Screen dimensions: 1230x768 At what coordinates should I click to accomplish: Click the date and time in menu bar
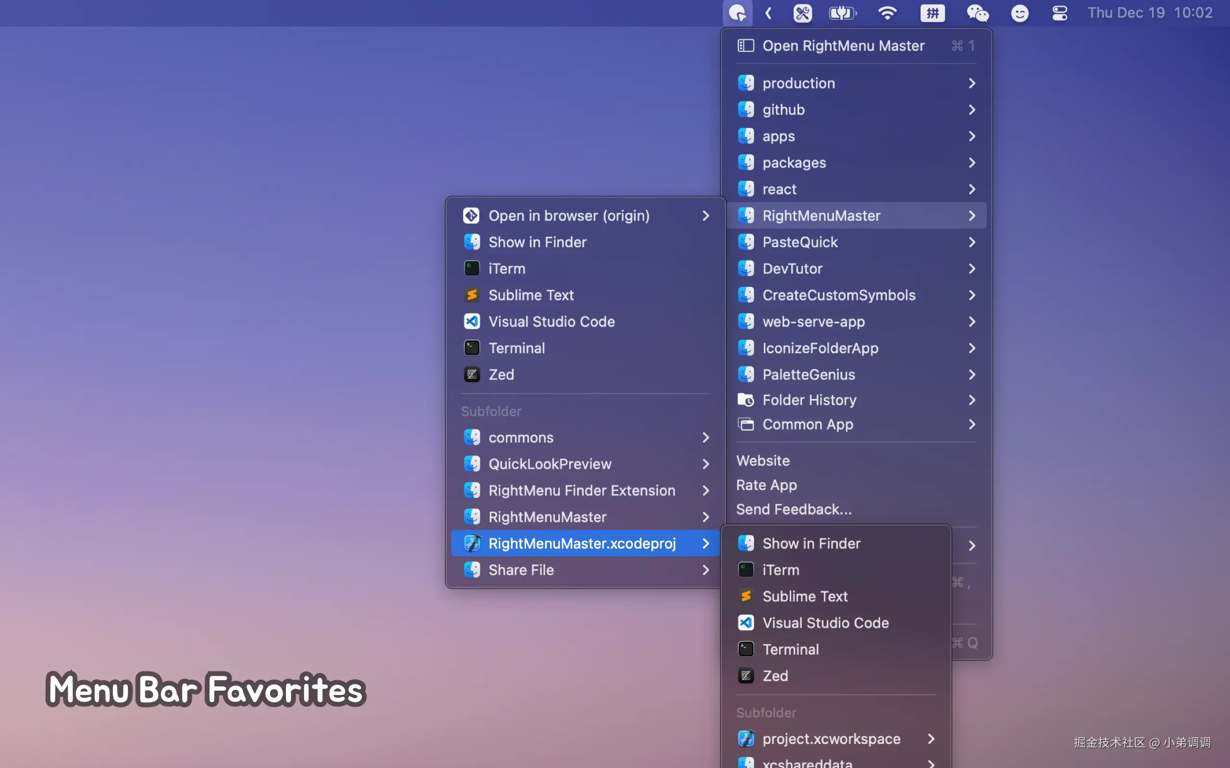[x=1150, y=13]
